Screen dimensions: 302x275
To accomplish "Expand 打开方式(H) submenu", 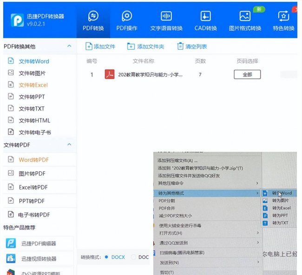I will coord(208,233).
